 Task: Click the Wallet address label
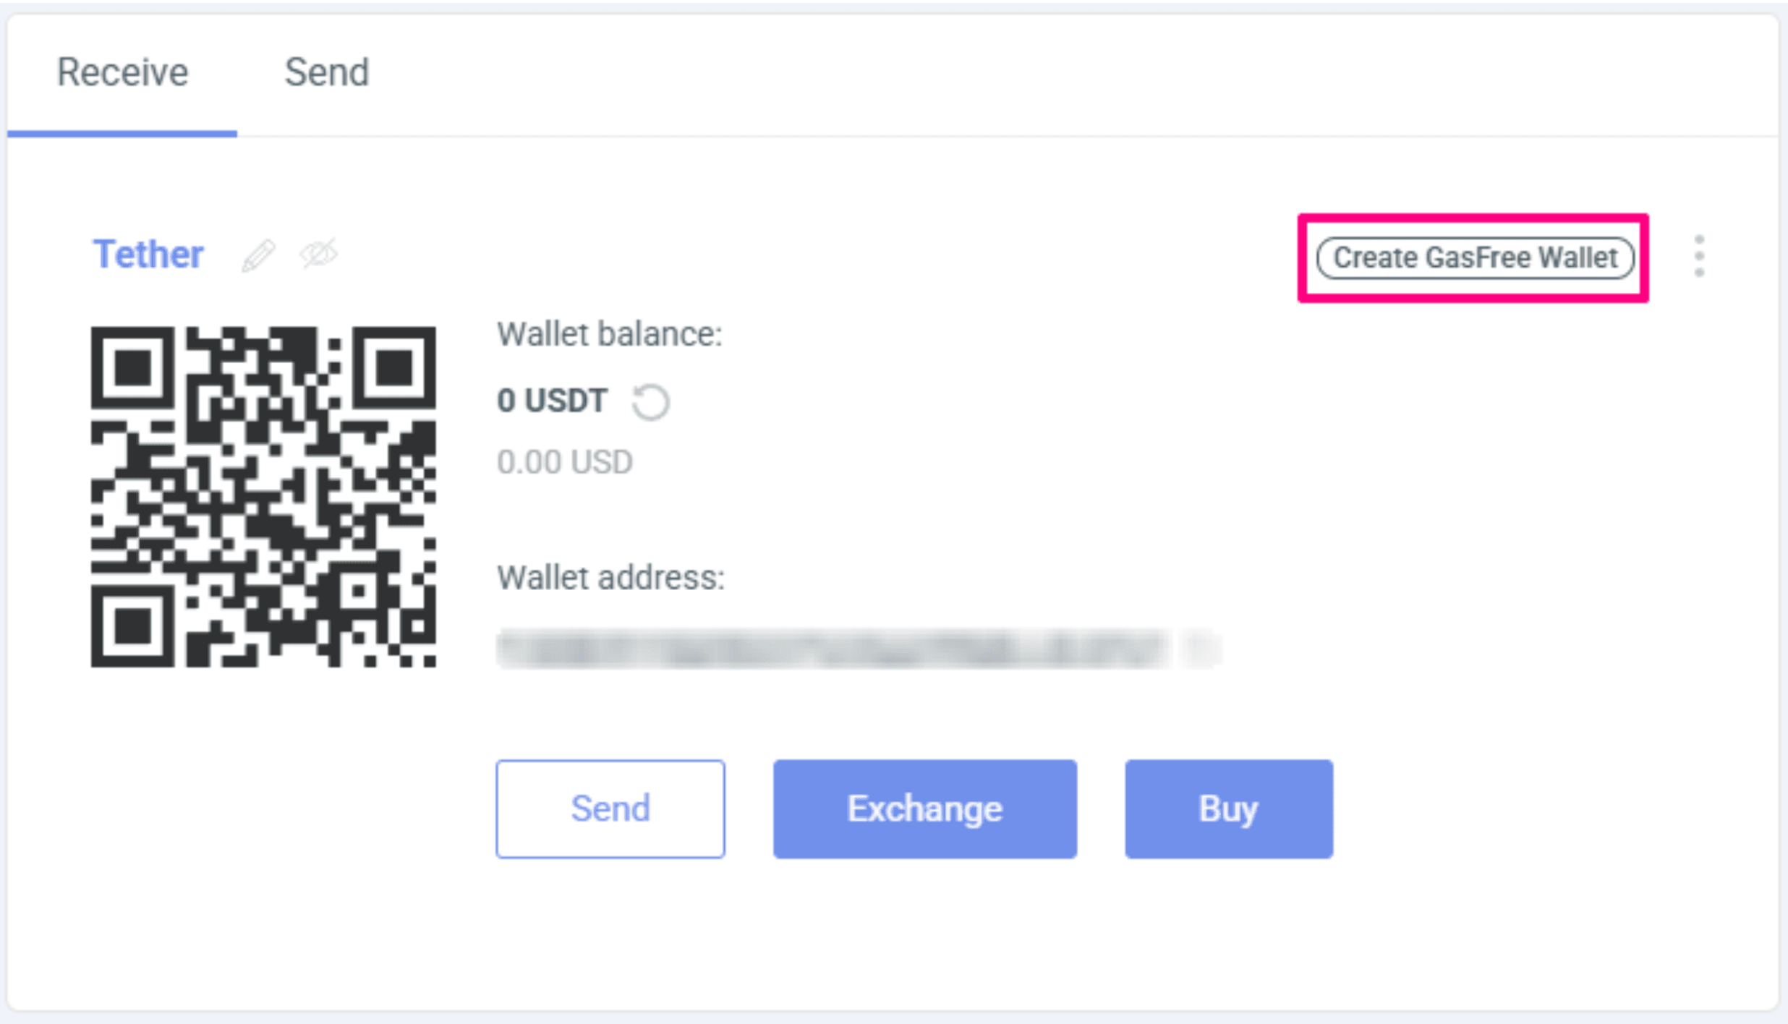(610, 578)
